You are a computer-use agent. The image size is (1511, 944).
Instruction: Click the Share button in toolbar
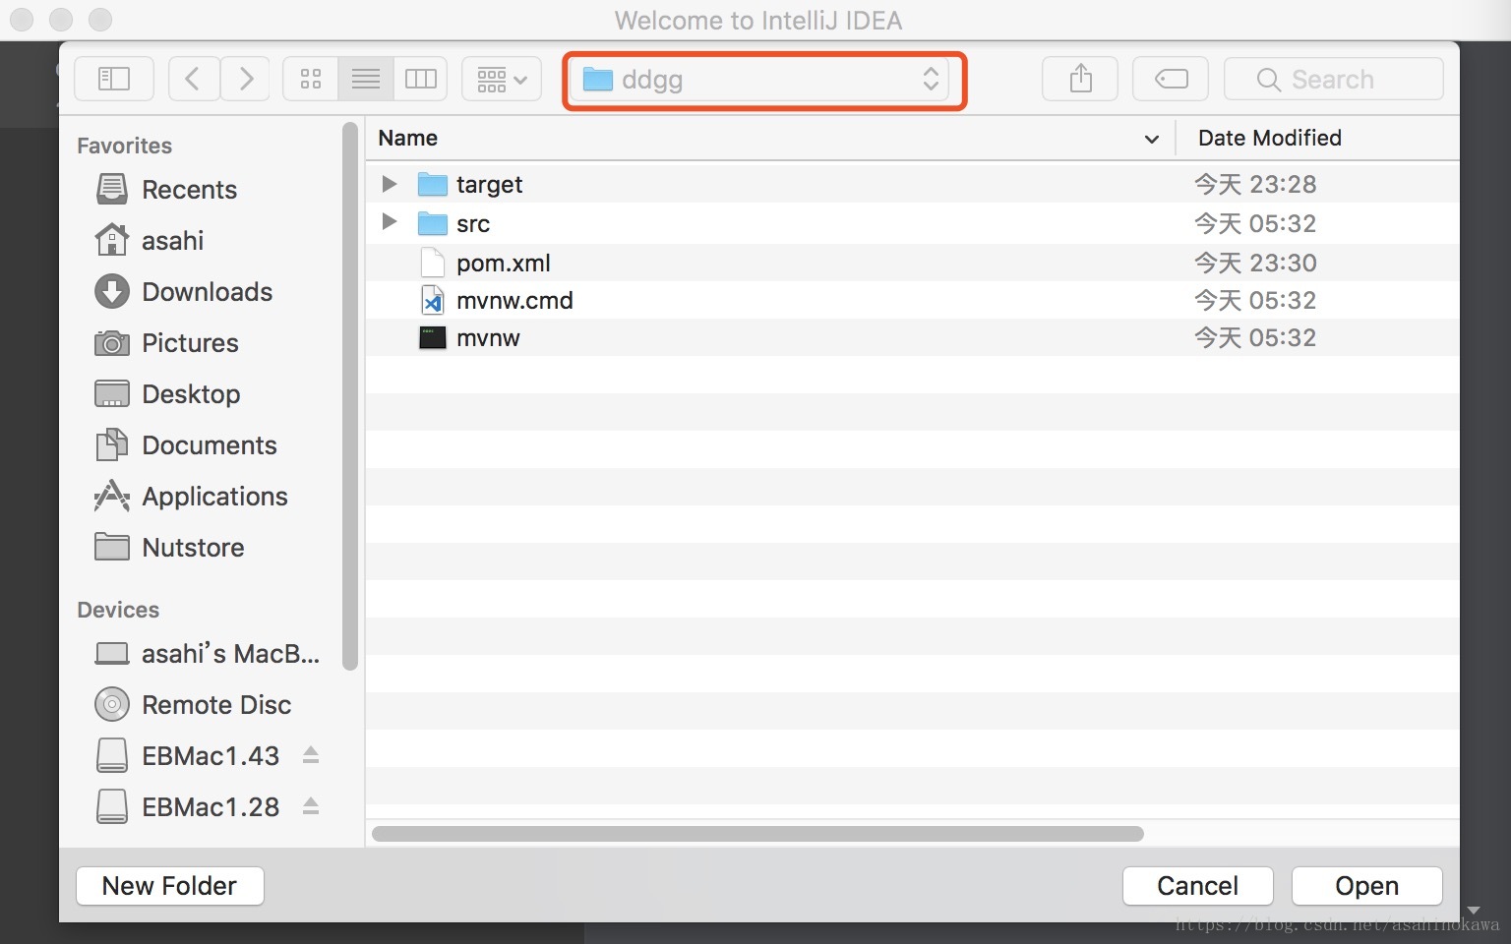tap(1080, 79)
